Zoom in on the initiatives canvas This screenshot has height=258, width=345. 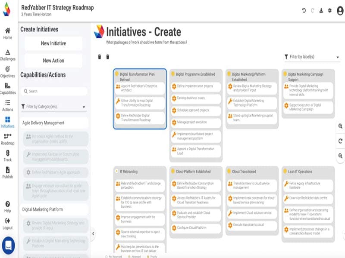click(341, 126)
